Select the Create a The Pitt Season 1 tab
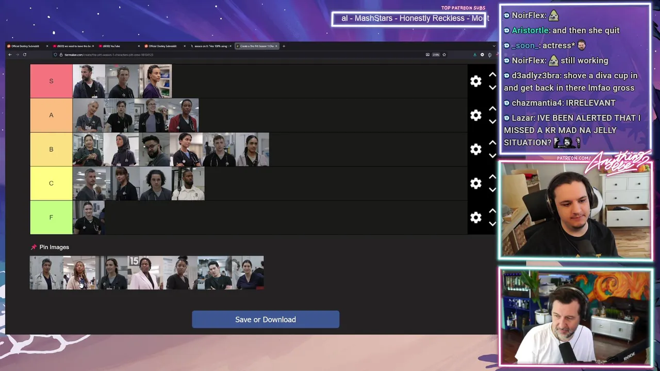 click(x=257, y=46)
